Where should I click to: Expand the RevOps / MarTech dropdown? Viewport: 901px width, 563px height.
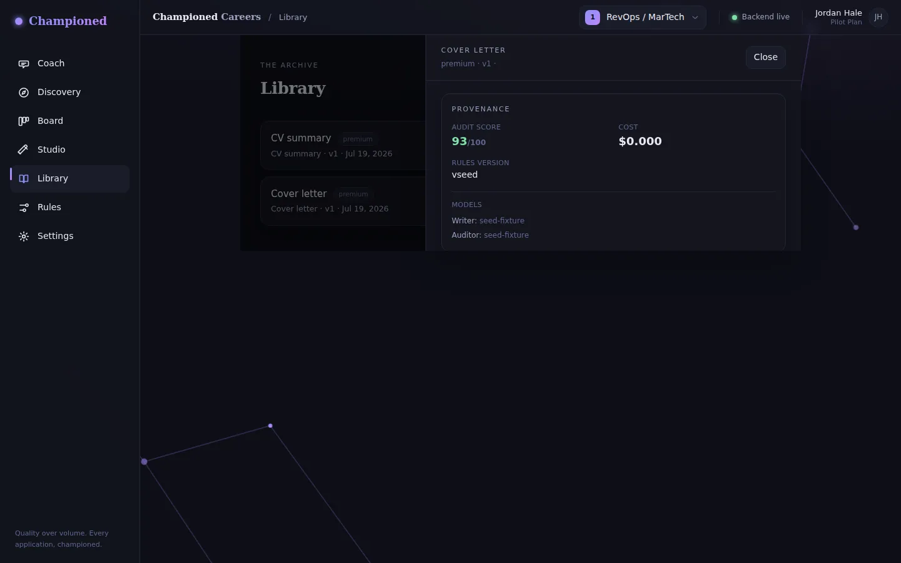(643, 18)
